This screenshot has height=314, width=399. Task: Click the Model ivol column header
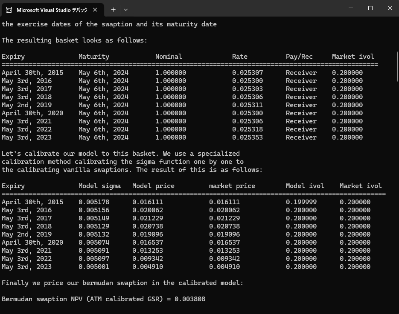click(x=305, y=186)
